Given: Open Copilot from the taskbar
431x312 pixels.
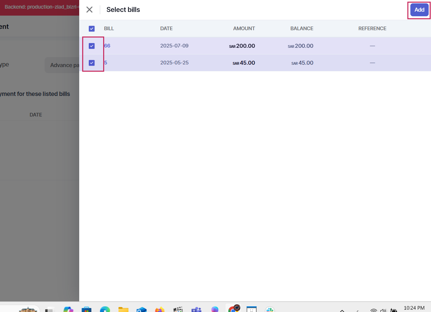Looking at the screenshot, I should point(68,310).
